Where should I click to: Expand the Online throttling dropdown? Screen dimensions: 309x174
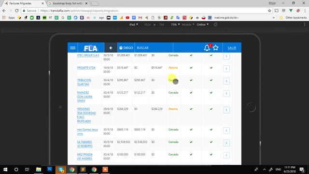[x=203, y=25]
